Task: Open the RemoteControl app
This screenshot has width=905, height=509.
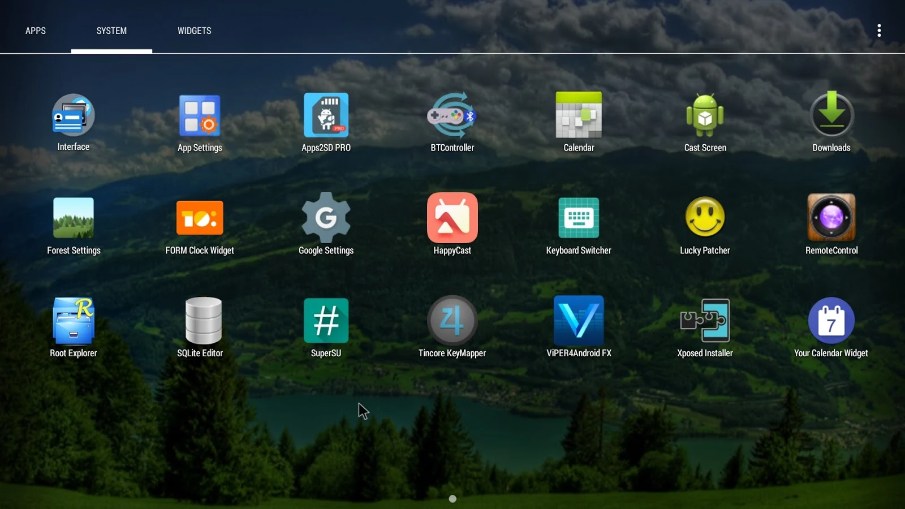Action: point(831,218)
